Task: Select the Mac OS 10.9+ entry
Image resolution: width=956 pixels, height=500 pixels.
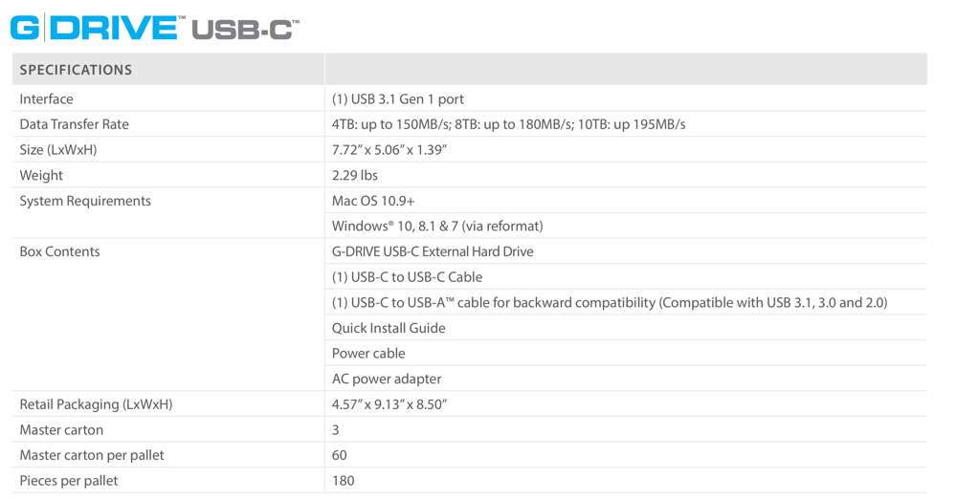Action: [x=373, y=201]
